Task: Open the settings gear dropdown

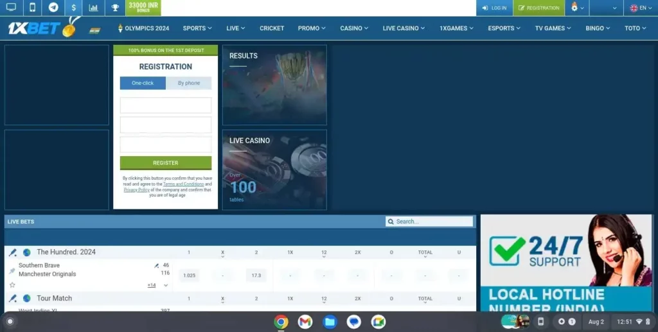Action: click(x=577, y=8)
